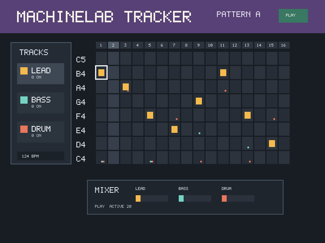Select the DRUM track
The width and height of the screenshot is (325, 243).
pyautogui.click(x=41, y=132)
